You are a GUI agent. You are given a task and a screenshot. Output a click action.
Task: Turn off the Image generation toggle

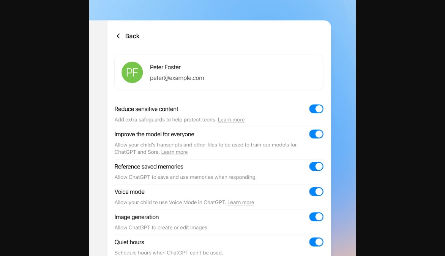[x=316, y=217]
